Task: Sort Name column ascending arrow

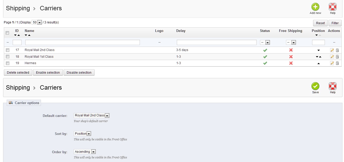Action: 29,35
